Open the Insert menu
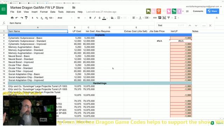Image resolution: width=224 pixels, height=126 pixels. (34, 12)
